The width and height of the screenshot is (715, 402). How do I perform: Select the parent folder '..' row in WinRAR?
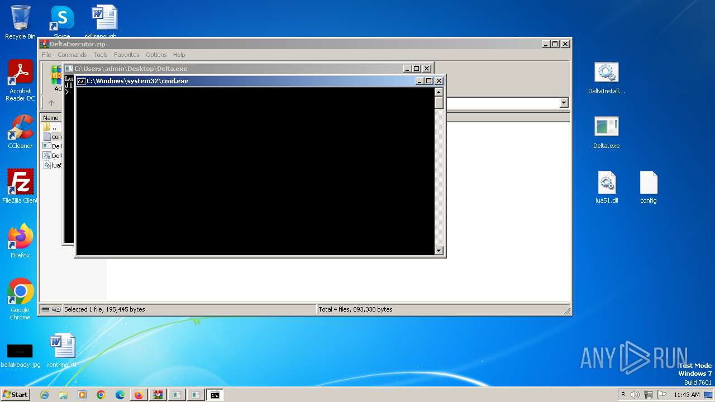pos(52,127)
